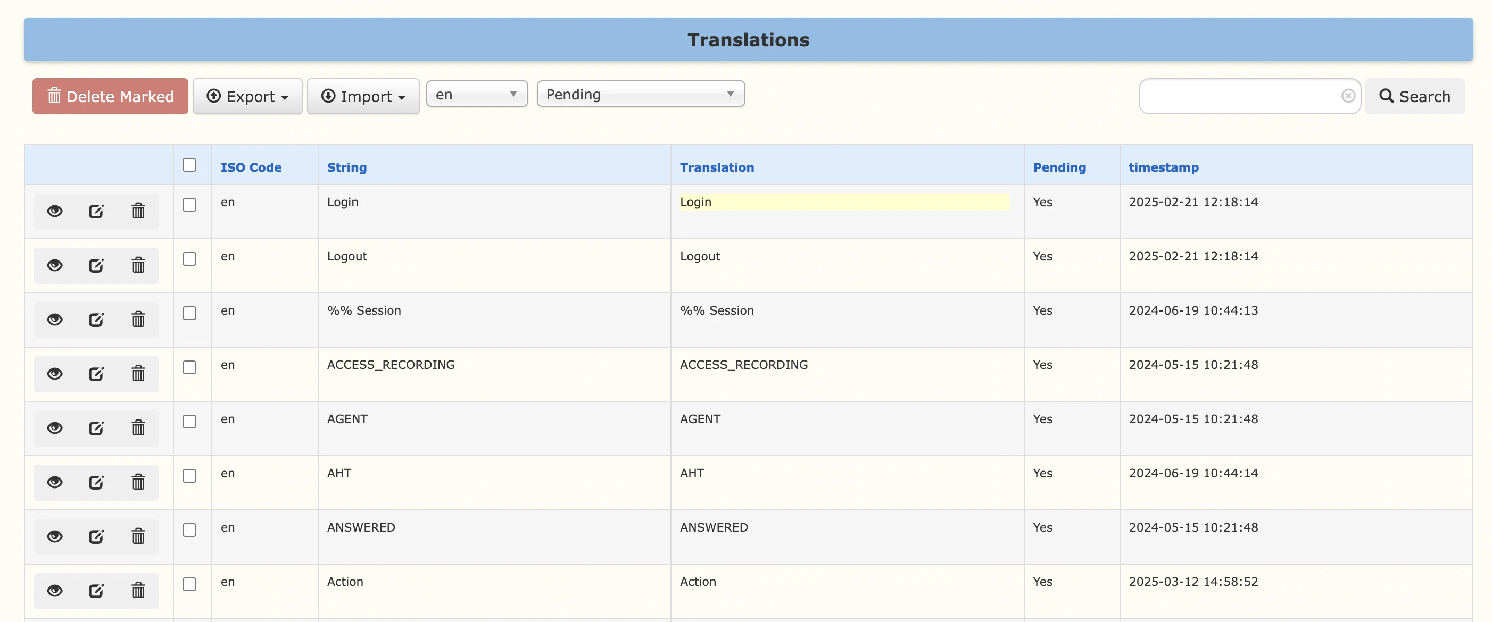This screenshot has height=622, width=1492.
Task: Select the checkbox for AGENT row
Action: [189, 422]
